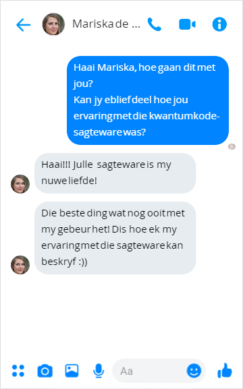Start a video call with Mariska

click(x=187, y=24)
